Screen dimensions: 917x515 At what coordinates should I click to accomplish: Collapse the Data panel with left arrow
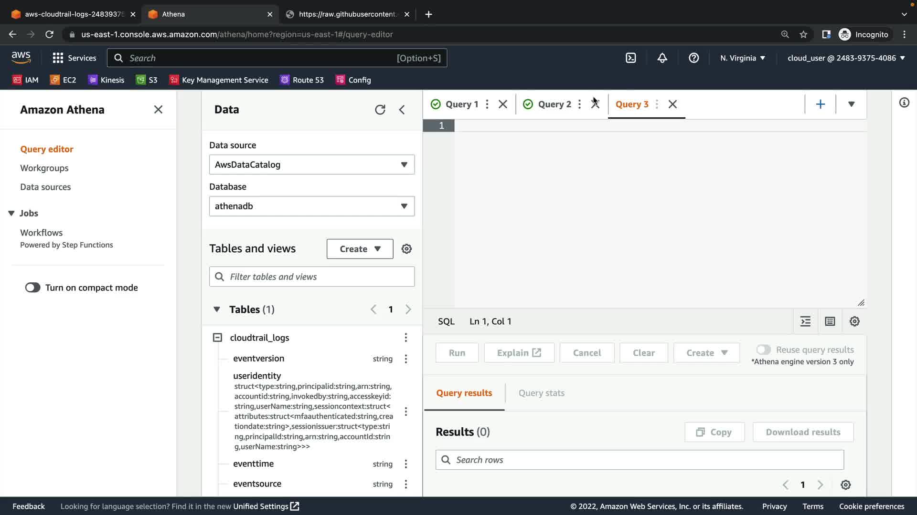click(402, 110)
